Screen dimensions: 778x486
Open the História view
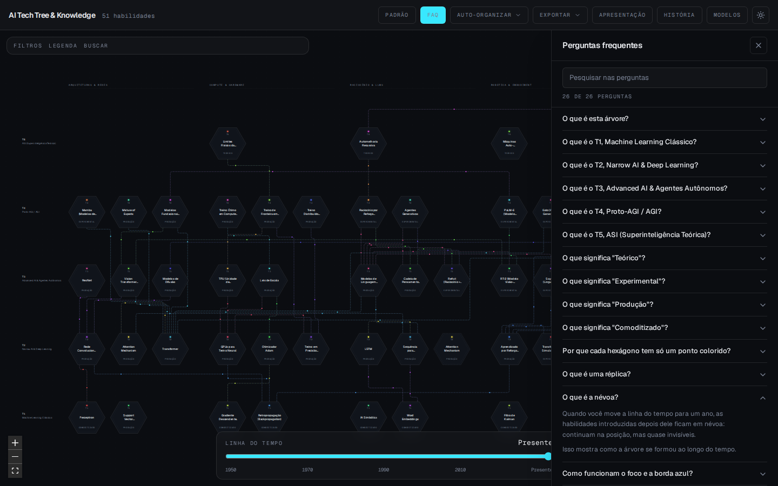tap(679, 15)
